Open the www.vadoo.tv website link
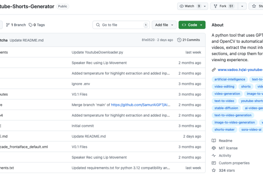This screenshot has width=263, height=175. 240,70
